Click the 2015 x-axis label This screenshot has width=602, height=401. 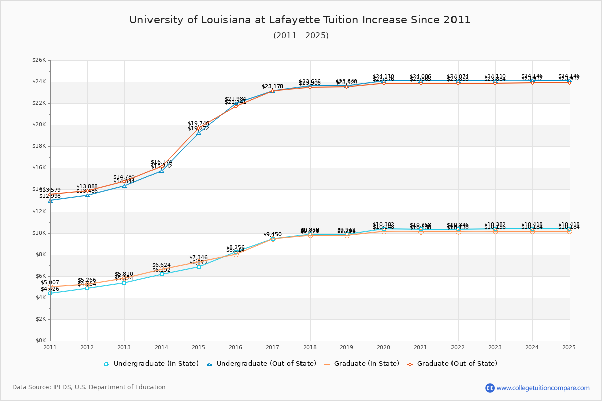[199, 347]
